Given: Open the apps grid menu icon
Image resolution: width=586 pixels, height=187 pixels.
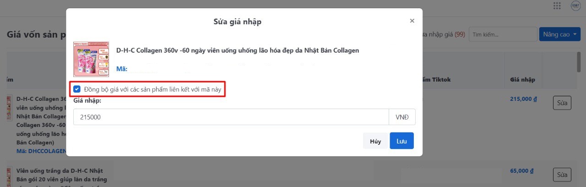Looking at the screenshot, I should [557, 5].
